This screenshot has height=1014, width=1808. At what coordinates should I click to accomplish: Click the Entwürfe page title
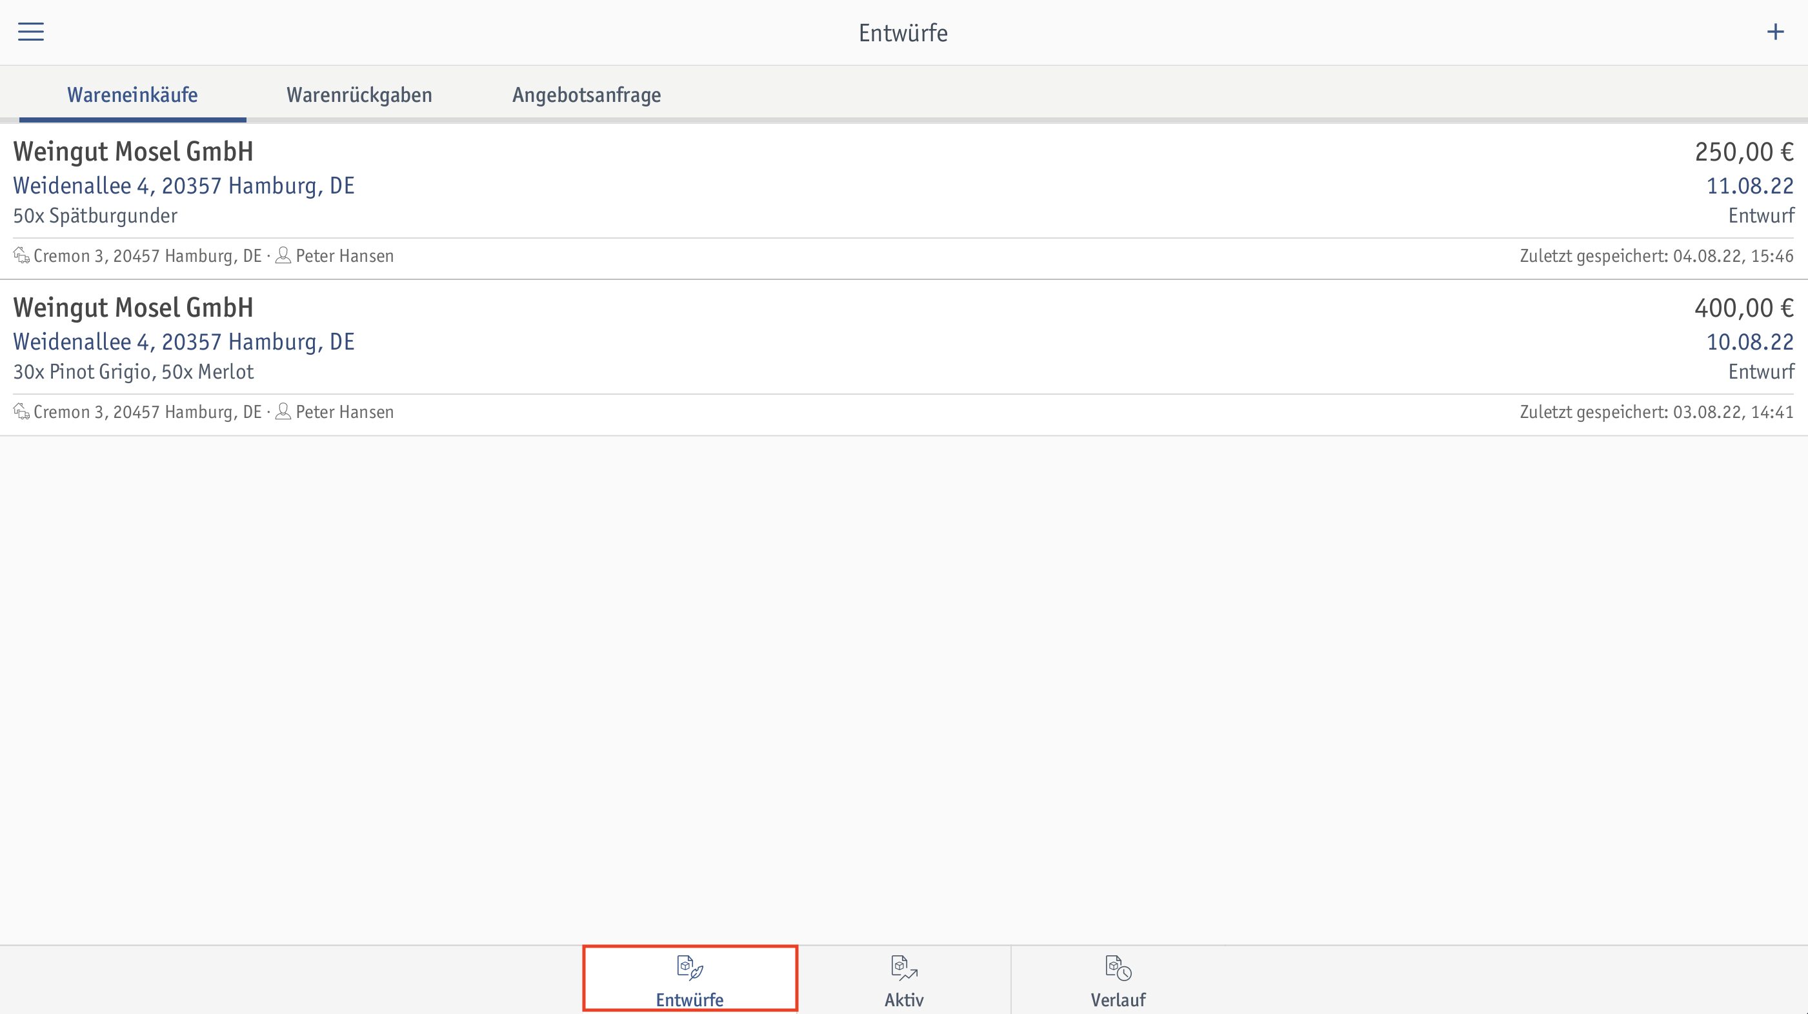coord(903,33)
